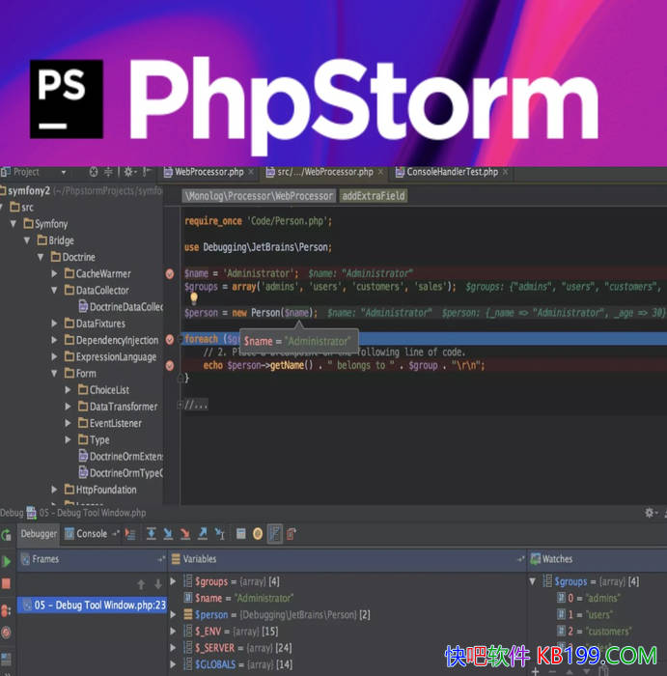Screen dimensions: 667x676
Task: Click the lightbulb intention icon in editor
Action: click(x=194, y=298)
